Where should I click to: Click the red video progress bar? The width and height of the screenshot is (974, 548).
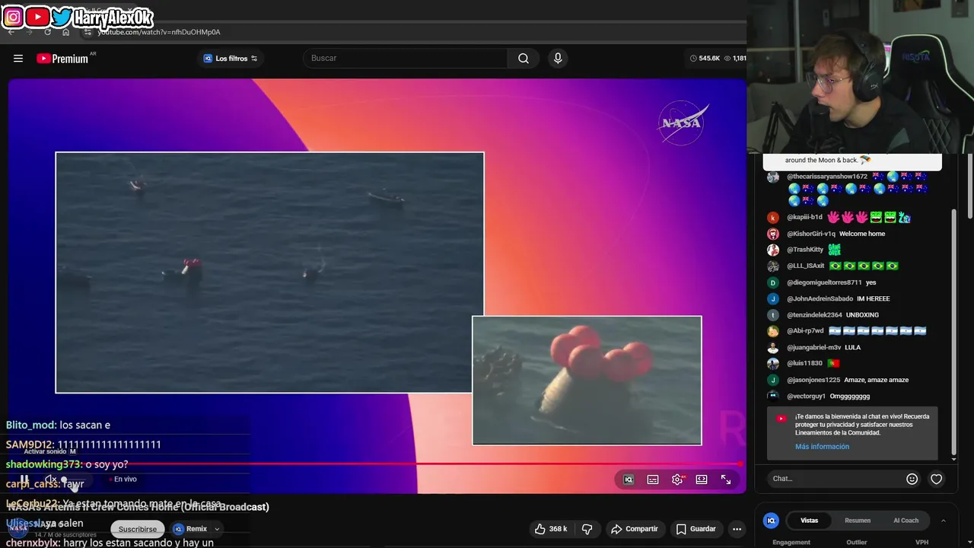coord(374,464)
